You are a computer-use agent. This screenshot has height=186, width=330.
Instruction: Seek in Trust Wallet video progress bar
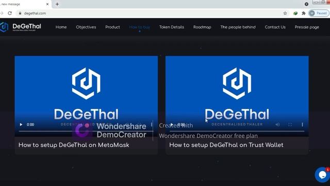pyautogui.click(x=237, y=131)
